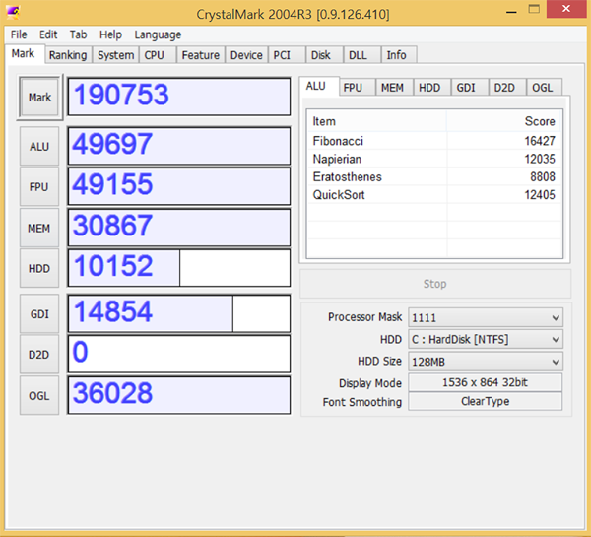This screenshot has width=591, height=537.
Task: Switch to the Info tab
Action: 397,55
